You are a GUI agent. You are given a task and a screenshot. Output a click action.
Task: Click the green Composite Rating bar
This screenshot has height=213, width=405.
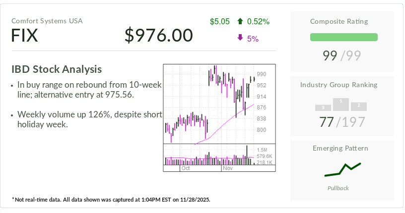coord(343,37)
